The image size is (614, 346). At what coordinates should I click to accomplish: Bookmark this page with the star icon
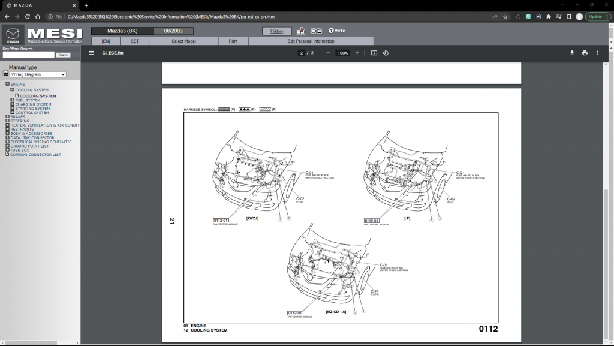click(x=505, y=17)
